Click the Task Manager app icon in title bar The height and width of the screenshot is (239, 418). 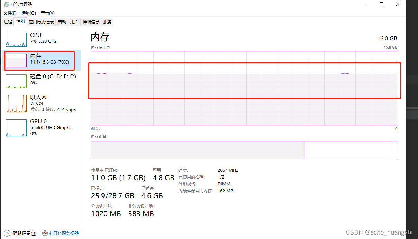pos(6,4)
